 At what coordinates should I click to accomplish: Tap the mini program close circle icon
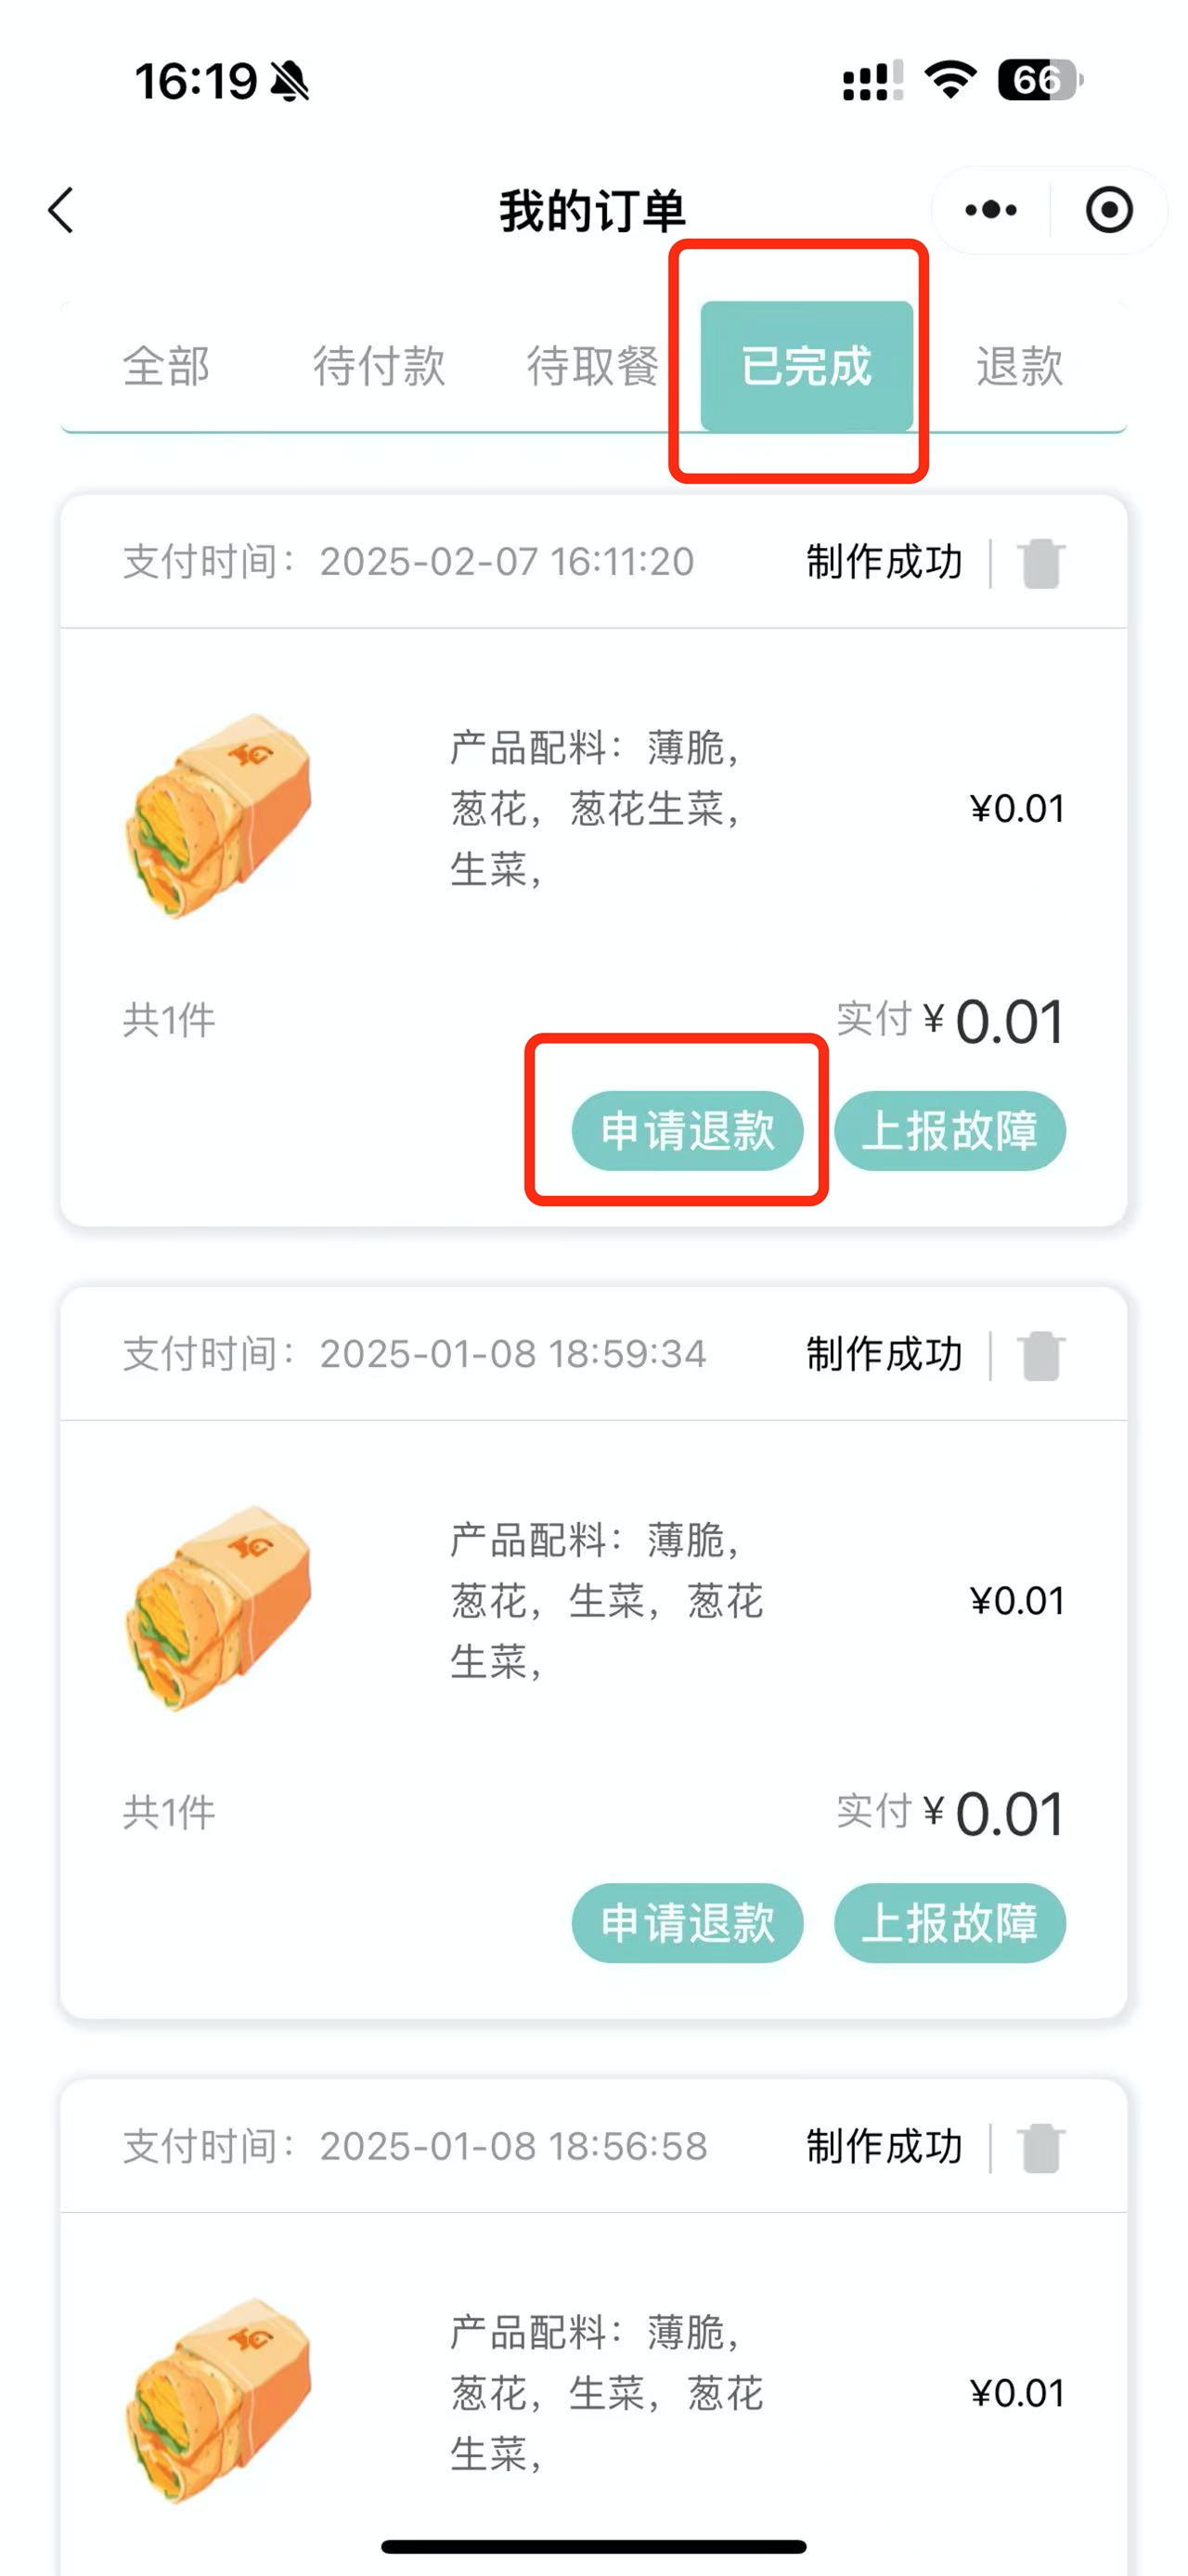pyautogui.click(x=1108, y=211)
